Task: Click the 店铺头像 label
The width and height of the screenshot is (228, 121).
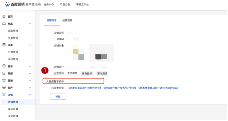Action: click(59, 46)
